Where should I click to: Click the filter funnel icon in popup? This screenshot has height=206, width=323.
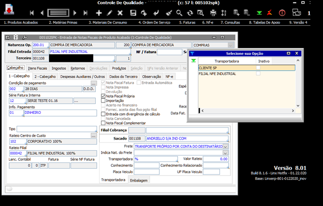click(x=192, y=54)
